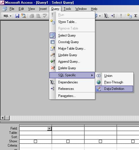Image resolution: width=139 pixels, height=150 pixels.
Task: Click the Field cell in second grid column
Action: pos(68,129)
